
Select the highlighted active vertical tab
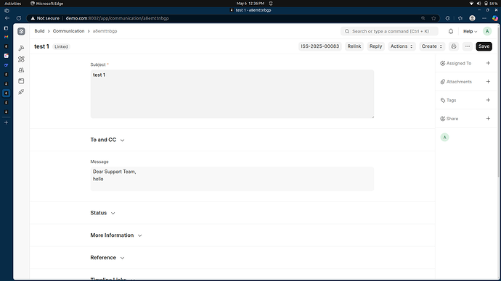[x=6, y=93]
